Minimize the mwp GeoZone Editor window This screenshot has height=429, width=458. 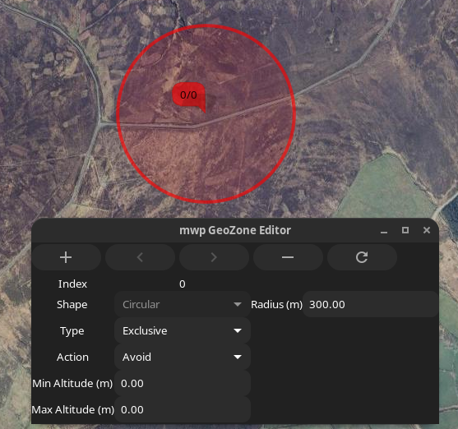click(384, 231)
